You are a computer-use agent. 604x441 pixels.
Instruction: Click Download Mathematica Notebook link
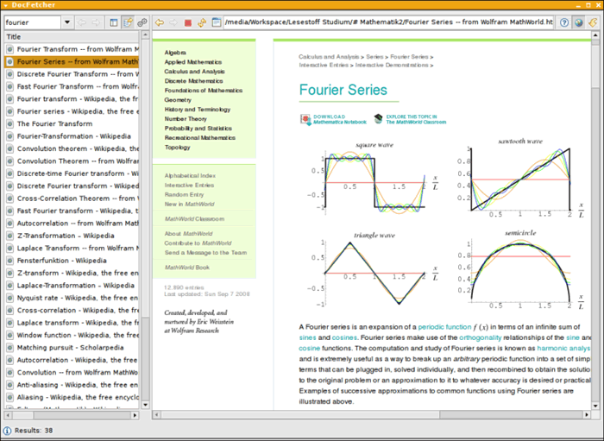[x=329, y=119]
